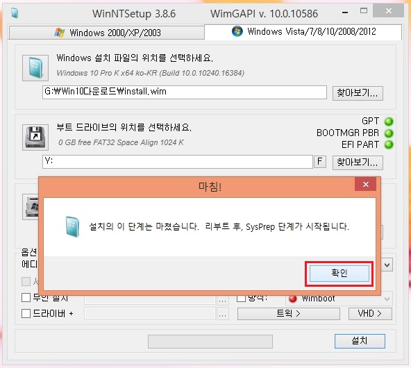Enable the 드라이버 + checkbox
The image size is (411, 368).
26,313
